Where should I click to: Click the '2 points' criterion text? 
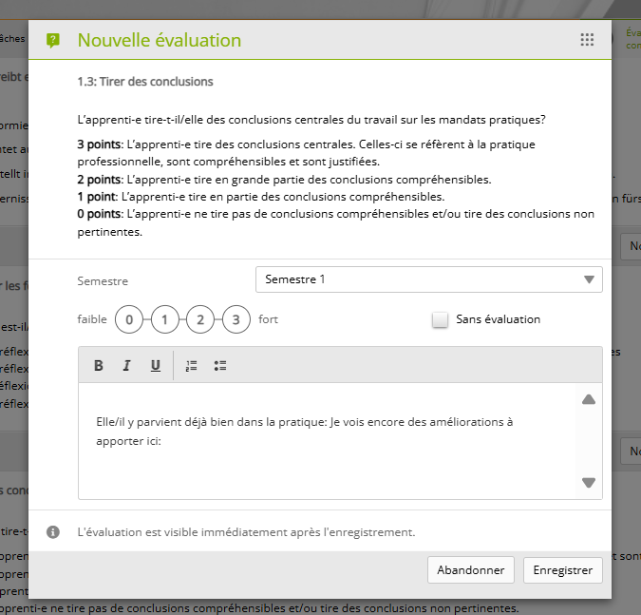[x=284, y=180]
